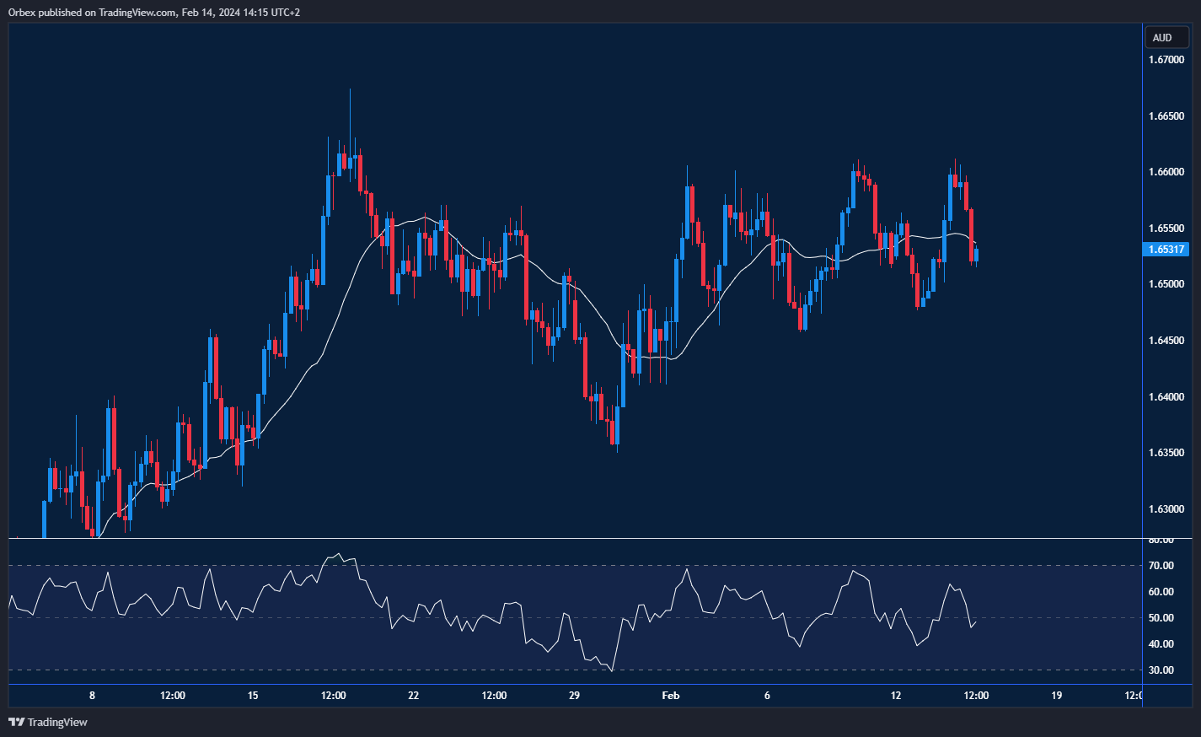Click the 50.00 RSI scale label
Viewport: 1201px width, 737px height.
coord(1161,618)
